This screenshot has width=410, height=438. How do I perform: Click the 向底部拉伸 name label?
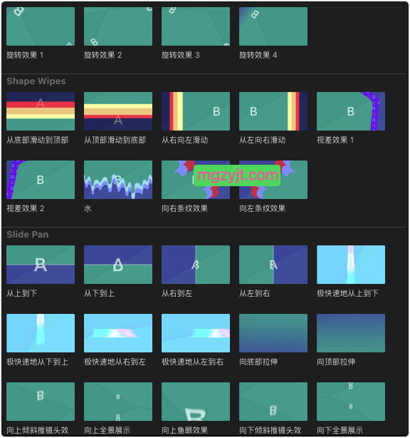(x=258, y=362)
